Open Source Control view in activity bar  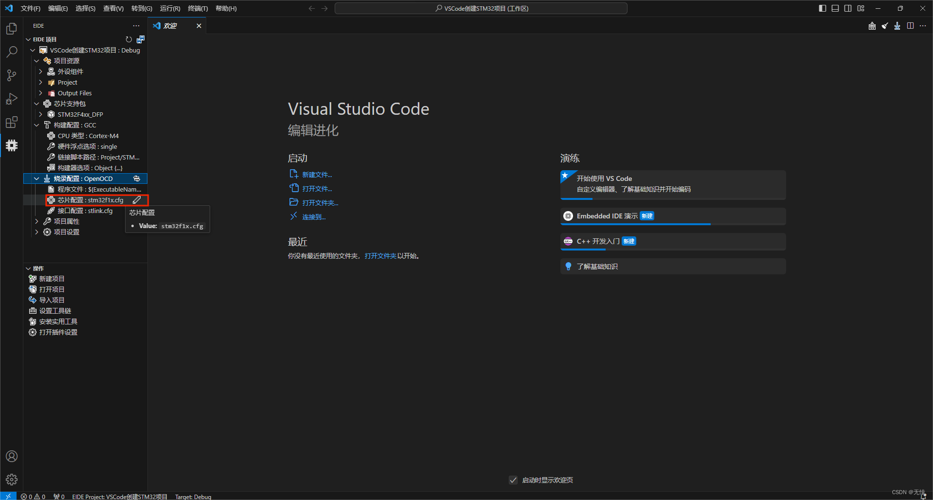pos(12,75)
